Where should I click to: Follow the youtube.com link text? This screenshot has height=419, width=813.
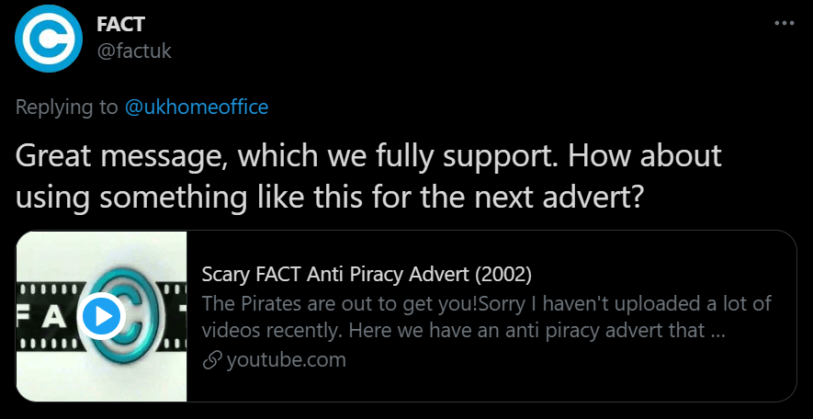pyautogui.click(x=286, y=359)
